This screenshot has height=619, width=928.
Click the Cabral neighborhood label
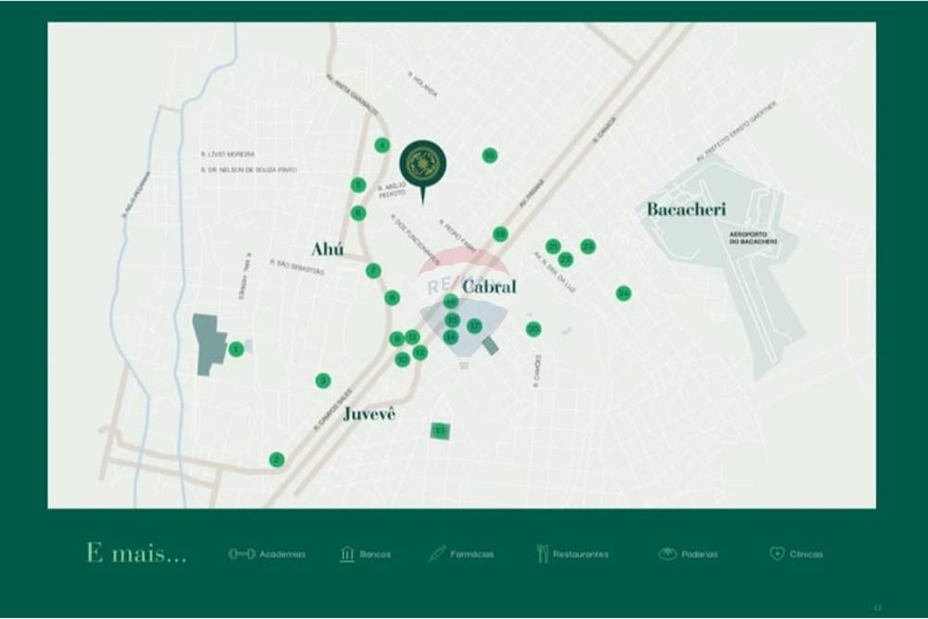tap(489, 287)
